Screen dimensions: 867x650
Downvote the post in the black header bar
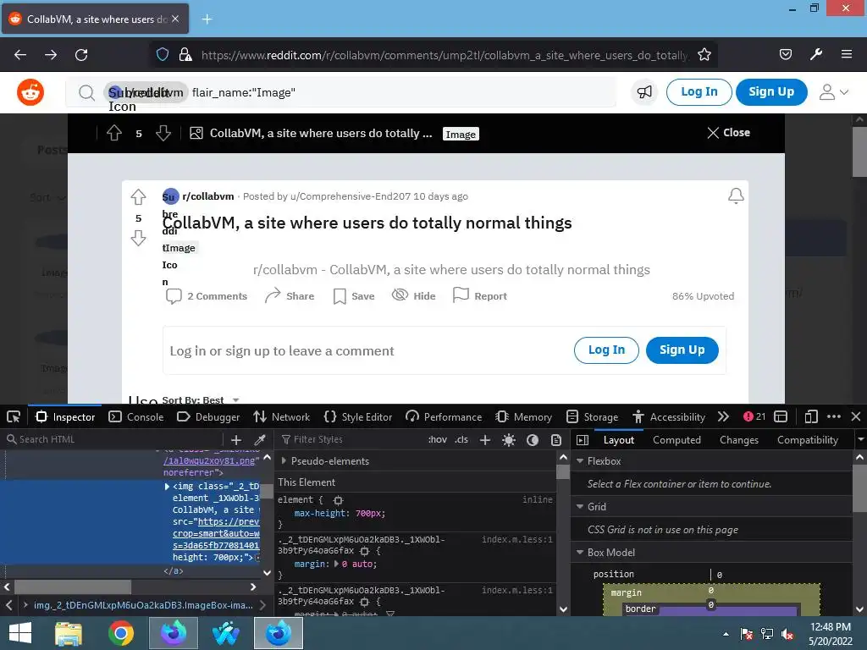(x=163, y=133)
